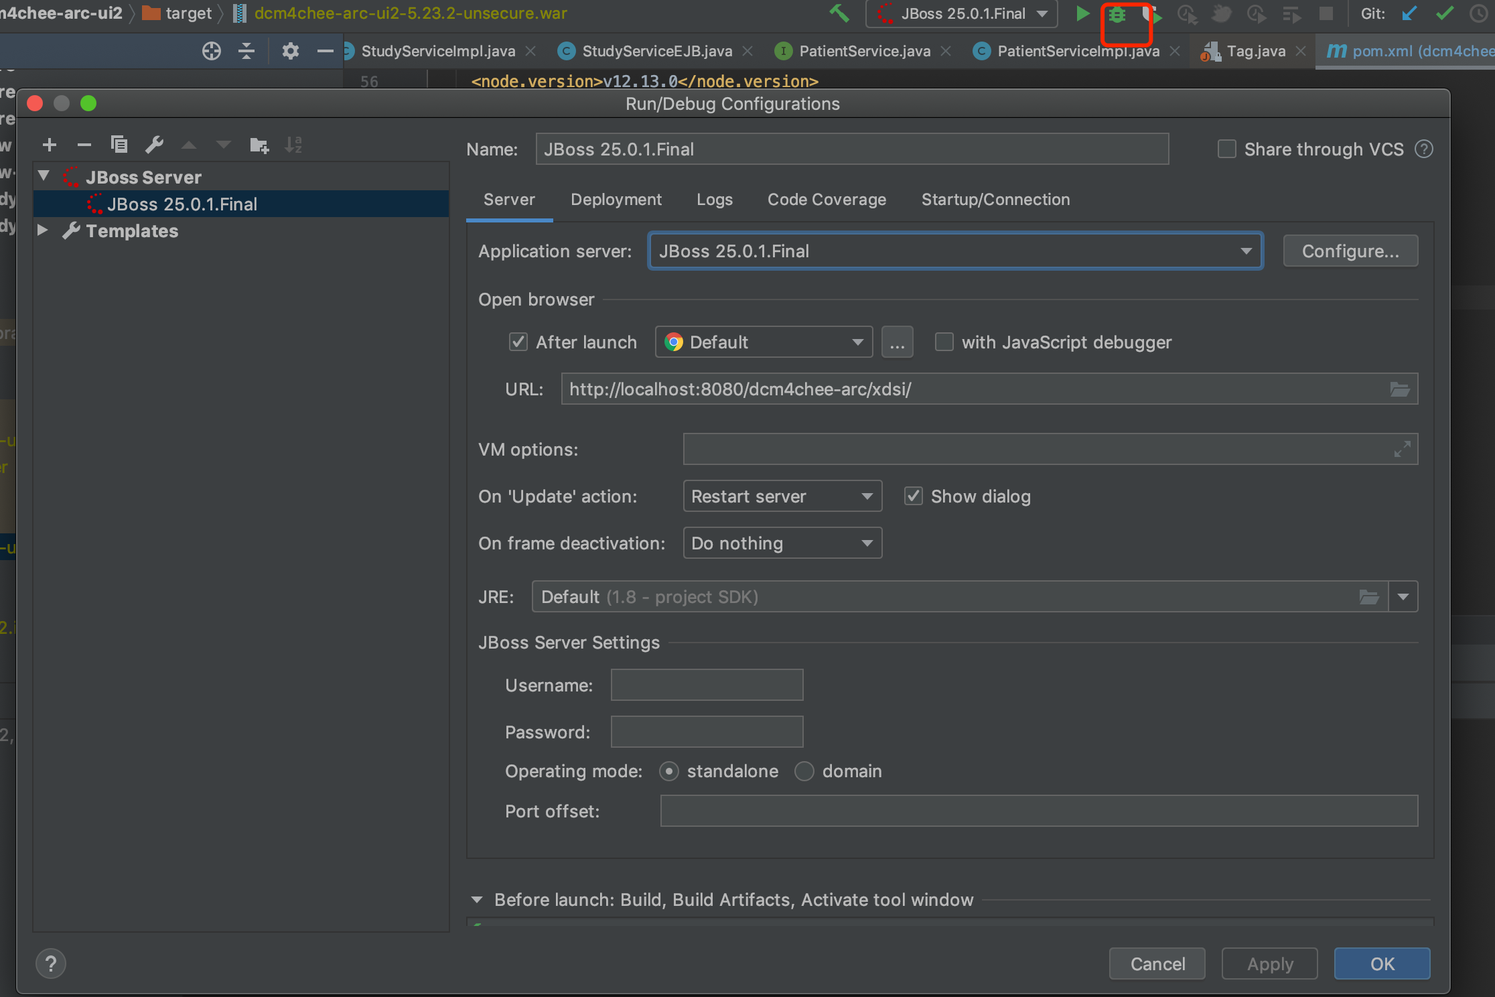Click collapse all icon in project panel
Viewport: 1495px width, 997px height.
[246, 51]
